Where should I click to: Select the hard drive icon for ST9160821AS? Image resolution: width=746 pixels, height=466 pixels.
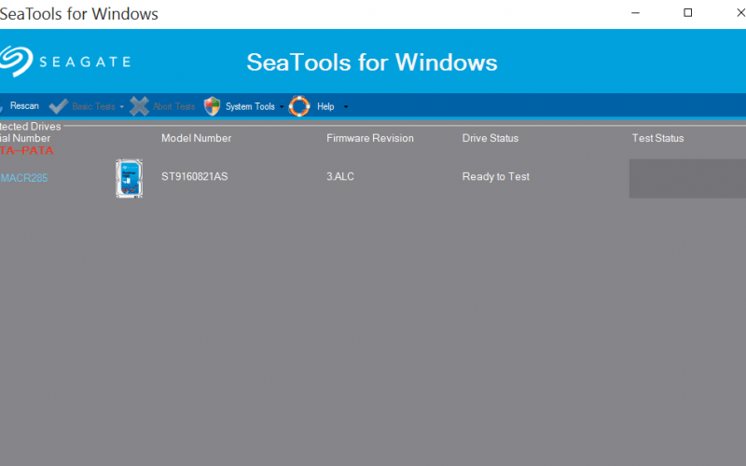(129, 178)
